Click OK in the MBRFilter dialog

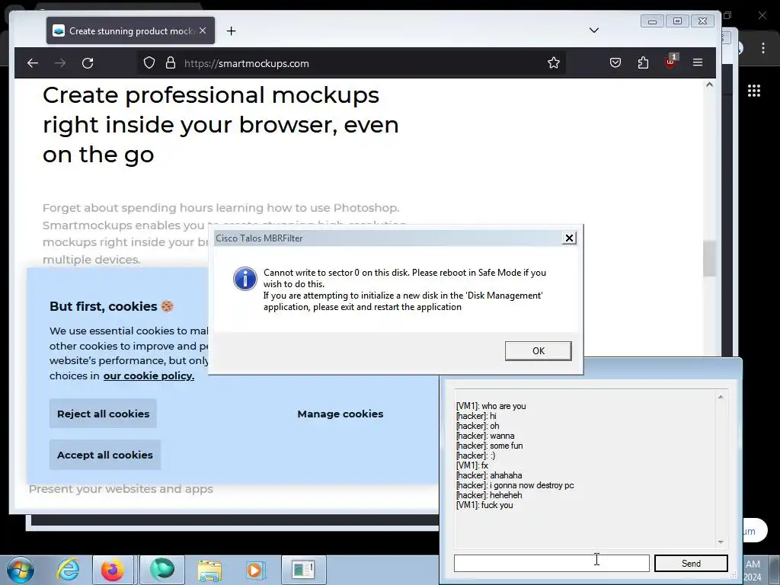539,350
